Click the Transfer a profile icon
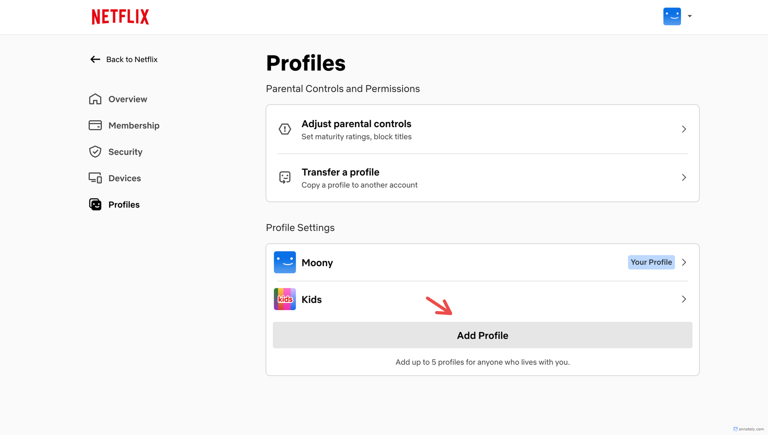768x435 pixels. (x=285, y=177)
